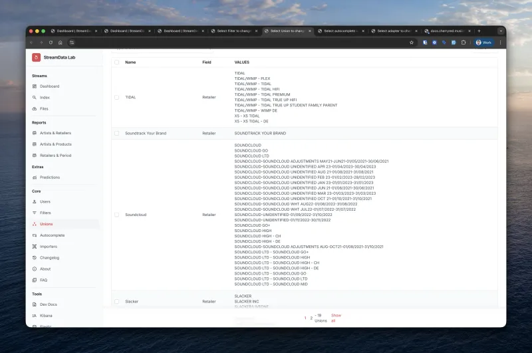Click the Filters funnel icon
Viewport: 532px width, 353px height.
point(35,213)
